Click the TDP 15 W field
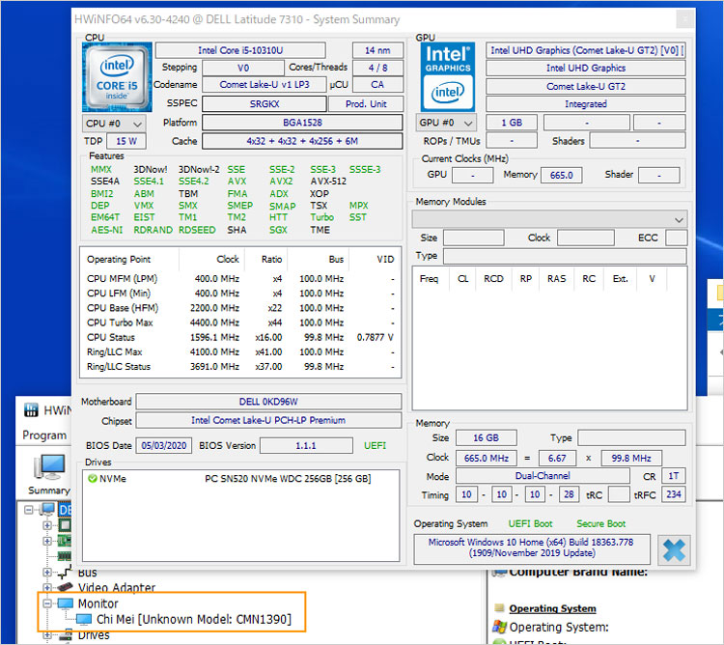 126,141
